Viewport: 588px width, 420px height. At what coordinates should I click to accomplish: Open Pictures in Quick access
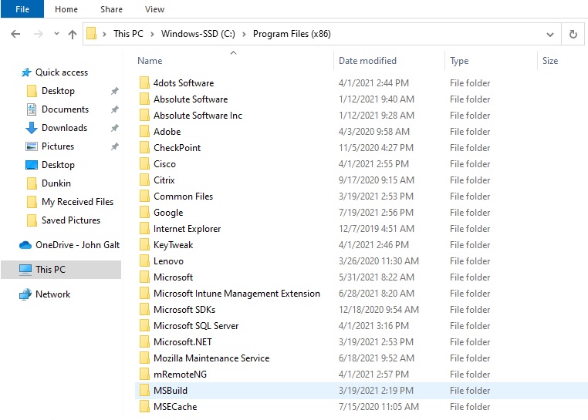pyautogui.click(x=58, y=146)
